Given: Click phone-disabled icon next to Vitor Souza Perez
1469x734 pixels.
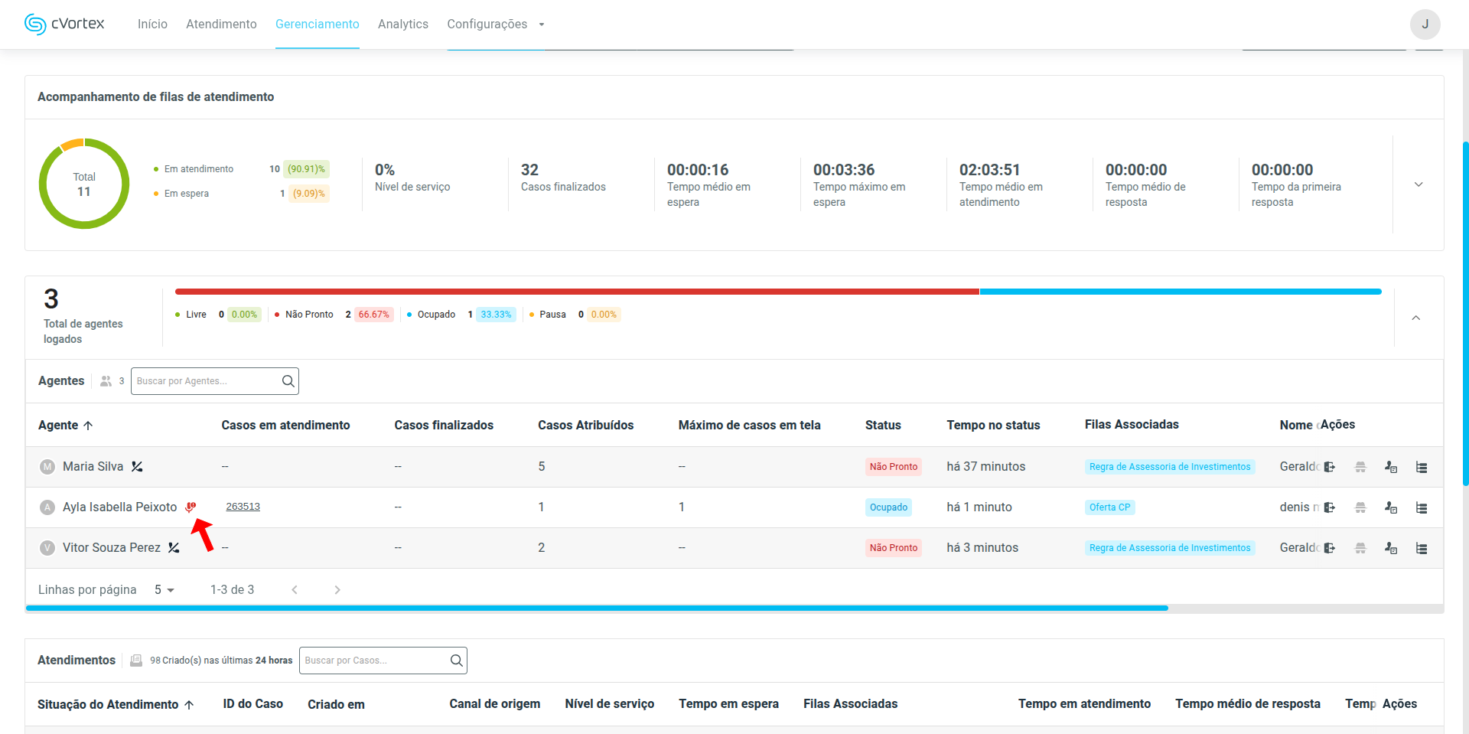Looking at the screenshot, I should (x=174, y=548).
